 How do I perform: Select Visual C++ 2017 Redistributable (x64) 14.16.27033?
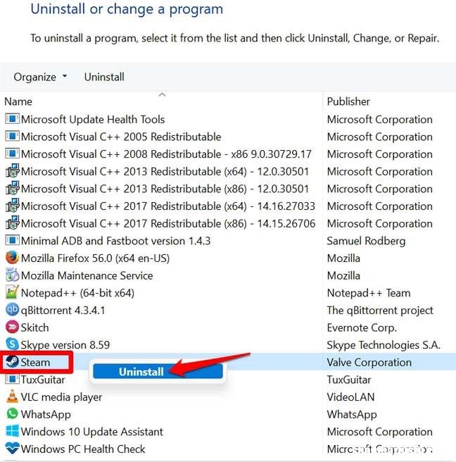(168, 206)
